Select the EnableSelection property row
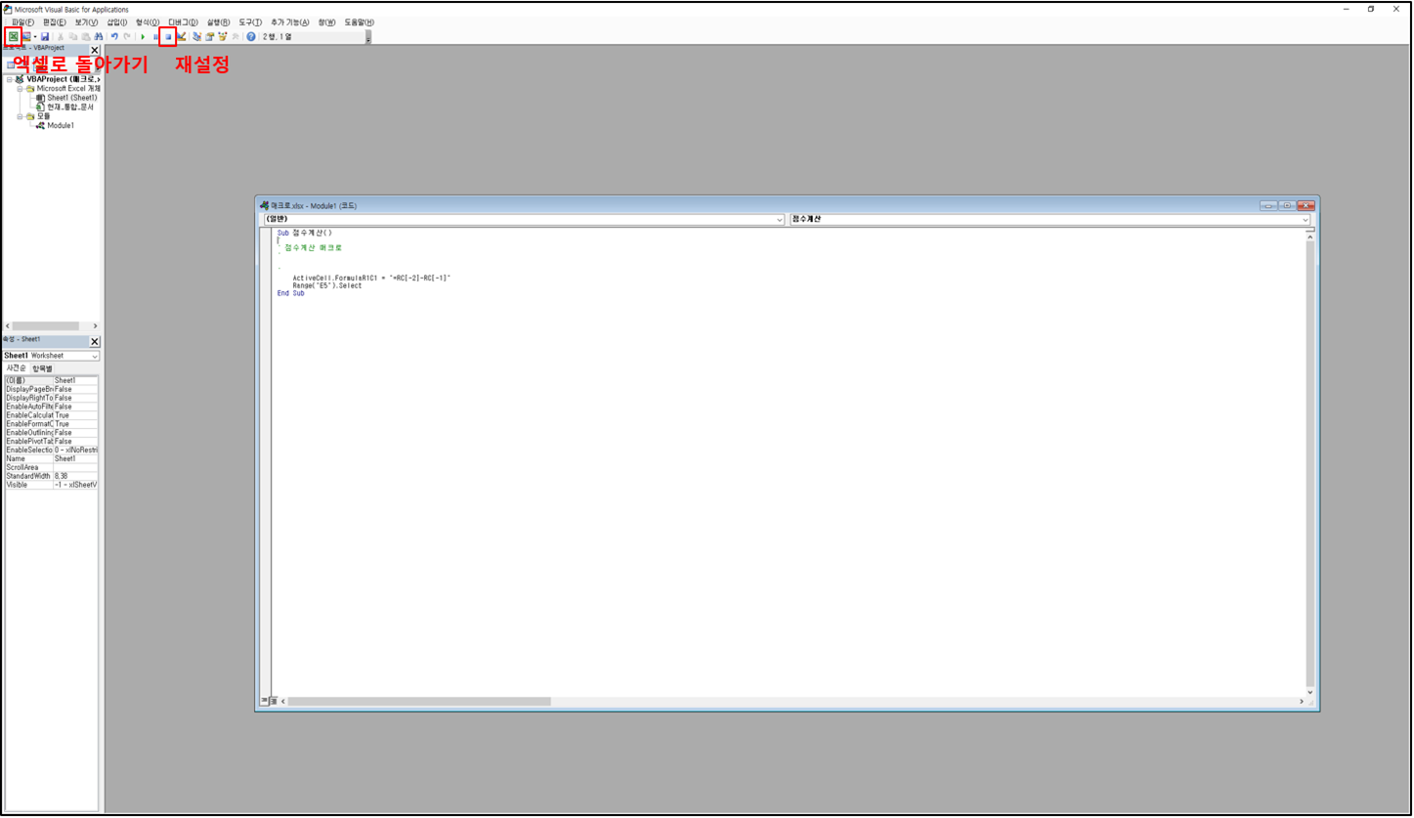Screen dimensions: 1414x818 (x=51, y=450)
